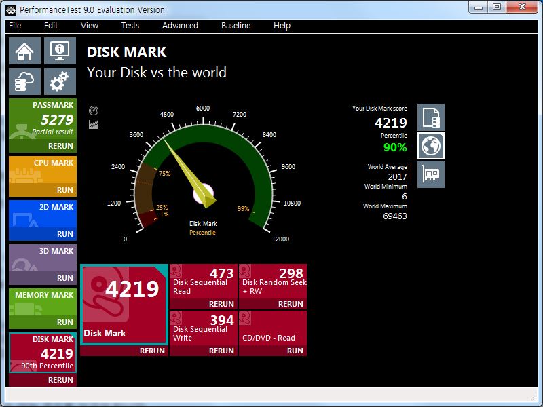Select the world globe comparison icon
Screen dimensions: 543x407
(431, 146)
